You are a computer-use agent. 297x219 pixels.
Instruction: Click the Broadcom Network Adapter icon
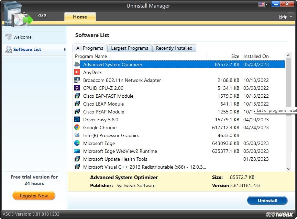pyautogui.click(x=77, y=80)
